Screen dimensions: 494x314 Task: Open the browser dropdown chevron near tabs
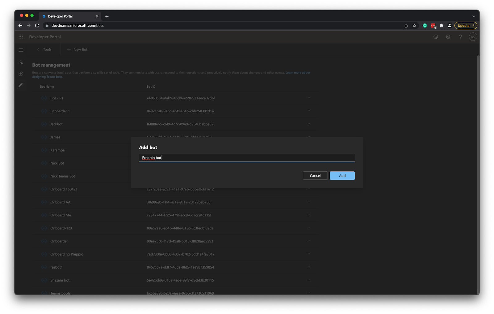473,16
